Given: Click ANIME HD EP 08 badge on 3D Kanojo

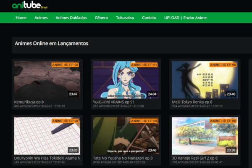Looking at the screenshot, I should click(x=223, y=121).
